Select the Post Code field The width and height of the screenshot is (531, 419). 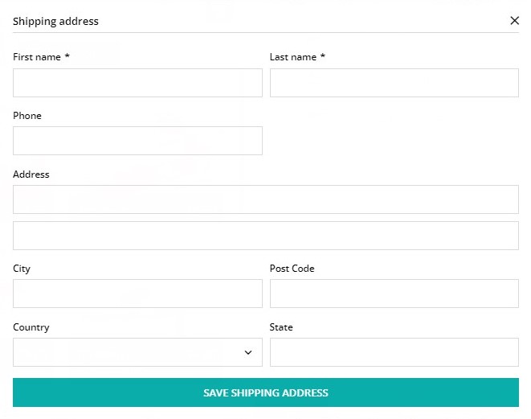394,294
